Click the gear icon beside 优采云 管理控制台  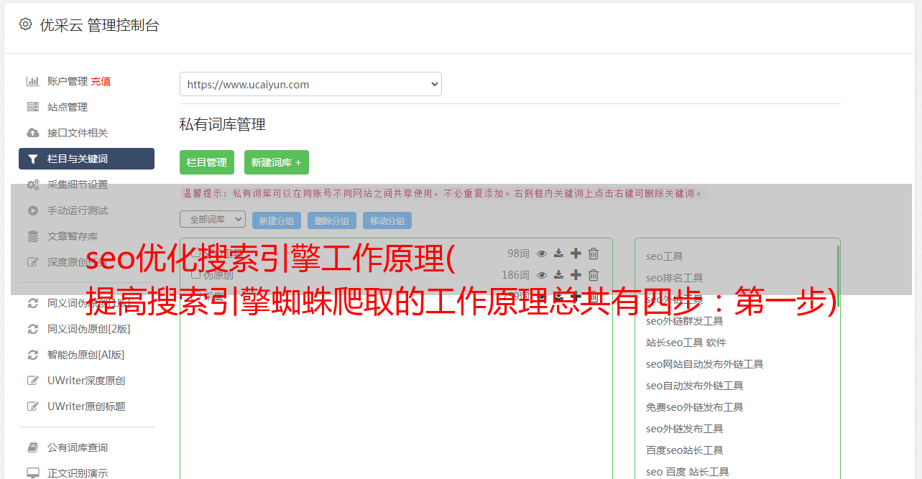click(26, 24)
